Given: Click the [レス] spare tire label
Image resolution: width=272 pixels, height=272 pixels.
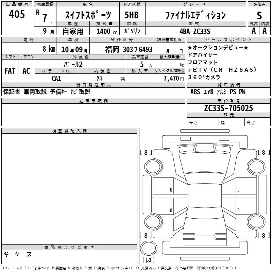Looking at the screenshot, I should pos(149,260).
